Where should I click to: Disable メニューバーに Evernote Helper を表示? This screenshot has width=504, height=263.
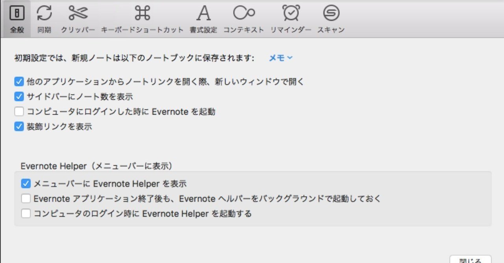tap(26, 183)
